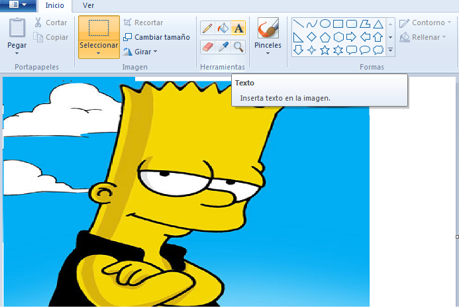Click the Cambiar tamaño button
Viewport: 459px width, 308px height.
tap(156, 37)
